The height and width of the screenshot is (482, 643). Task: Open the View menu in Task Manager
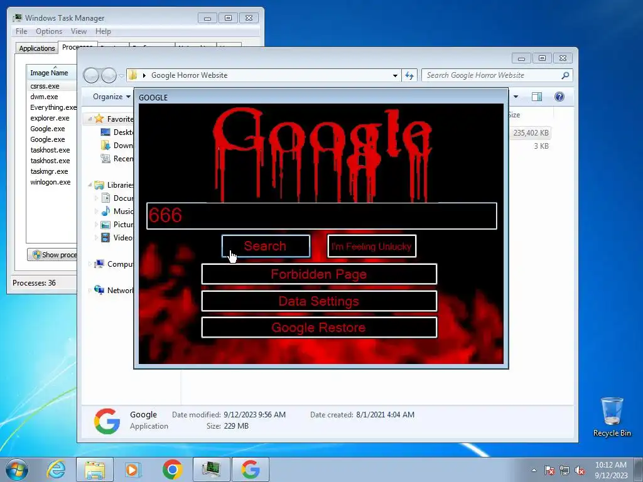click(x=78, y=31)
